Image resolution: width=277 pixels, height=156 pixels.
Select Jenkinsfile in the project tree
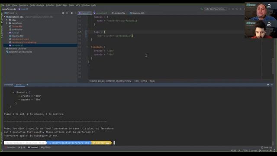point(16,29)
